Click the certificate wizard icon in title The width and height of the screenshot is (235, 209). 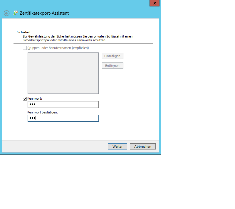point(15,13)
